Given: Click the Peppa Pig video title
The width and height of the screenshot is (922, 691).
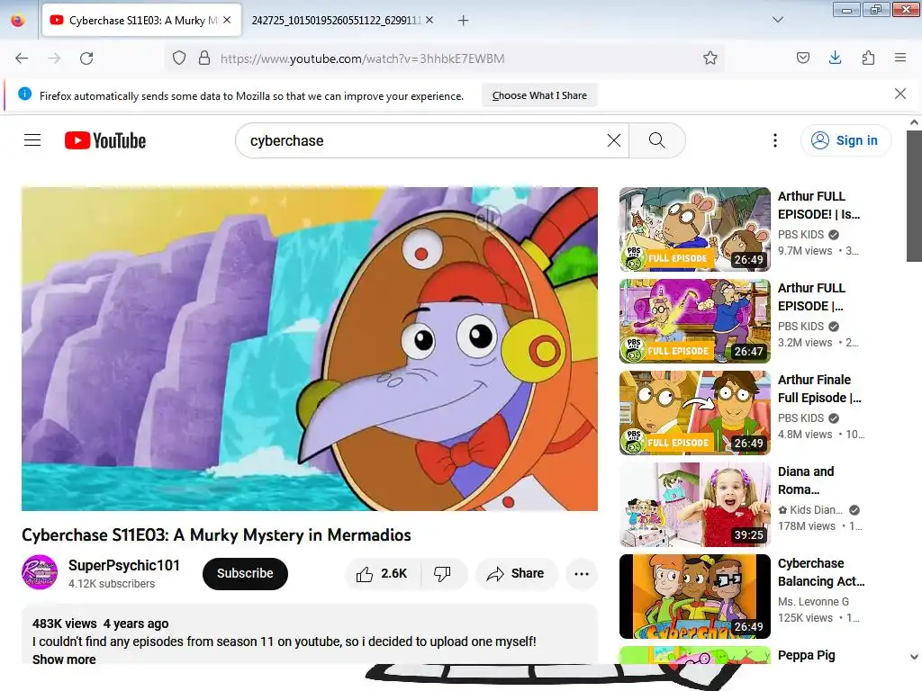Looking at the screenshot, I should [x=806, y=655].
